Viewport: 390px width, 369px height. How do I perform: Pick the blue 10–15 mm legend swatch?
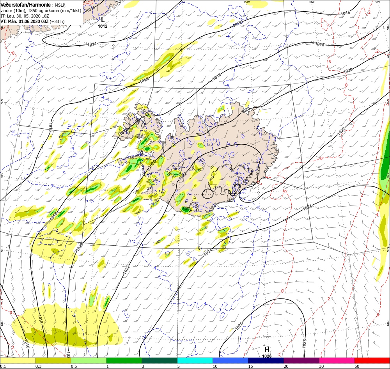tap(230, 360)
